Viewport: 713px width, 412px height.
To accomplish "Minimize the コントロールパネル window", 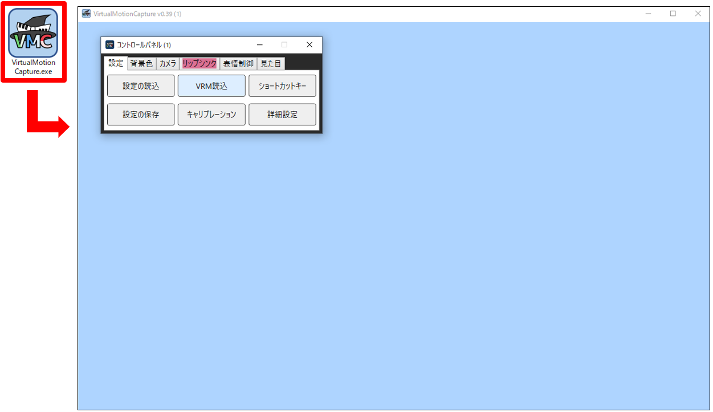I will coord(260,45).
